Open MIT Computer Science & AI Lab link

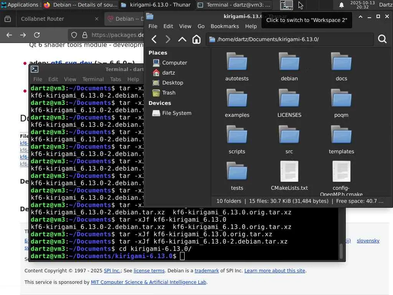pyautogui.click(x=149, y=282)
